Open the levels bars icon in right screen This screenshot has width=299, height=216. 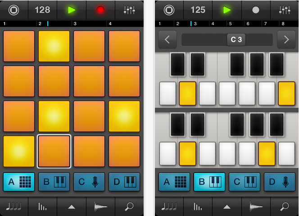tap(198, 207)
